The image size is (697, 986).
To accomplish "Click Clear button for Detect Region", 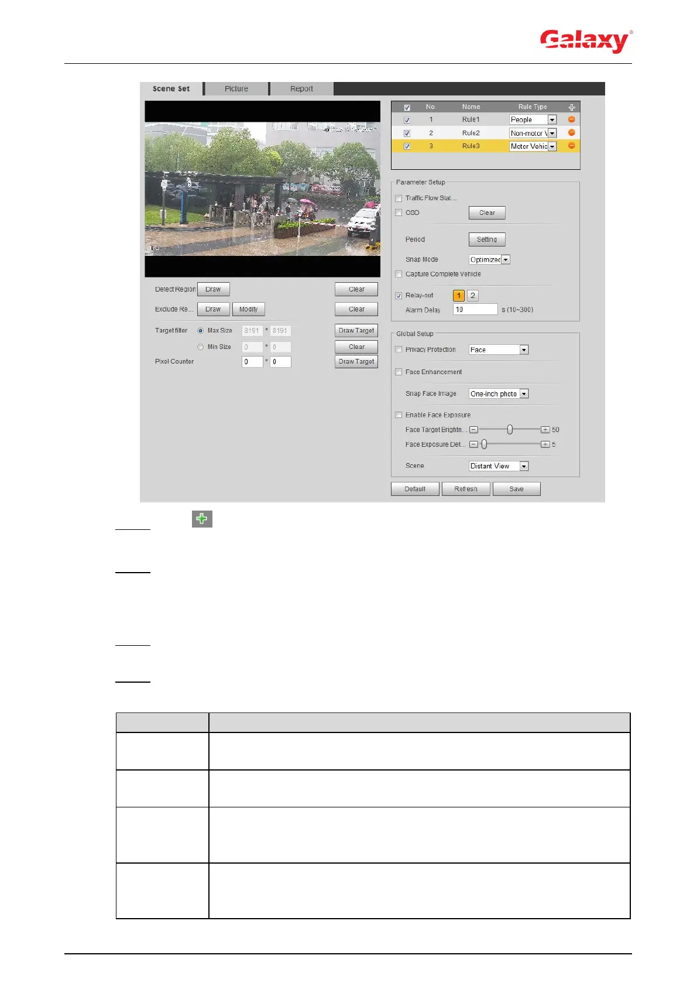I will coord(356,289).
